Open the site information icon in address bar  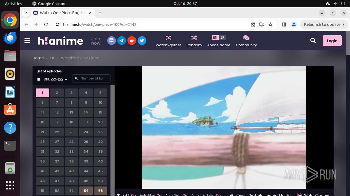click(x=57, y=24)
